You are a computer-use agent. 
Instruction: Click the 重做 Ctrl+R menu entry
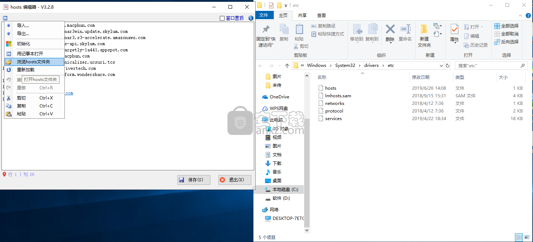34,88
